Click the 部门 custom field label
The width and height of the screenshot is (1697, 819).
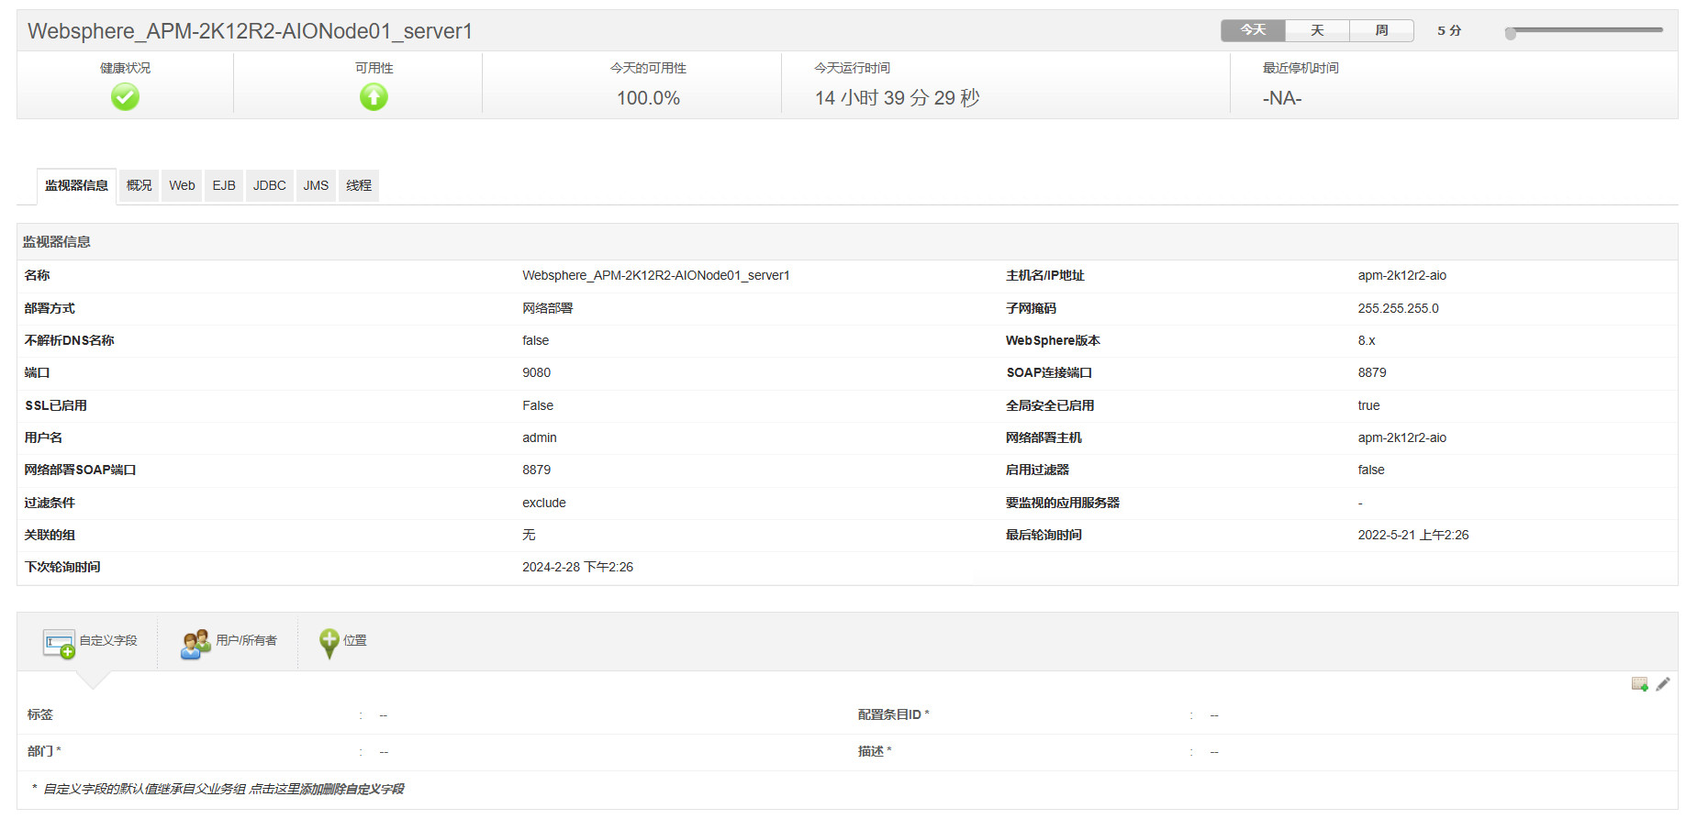tap(44, 751)
